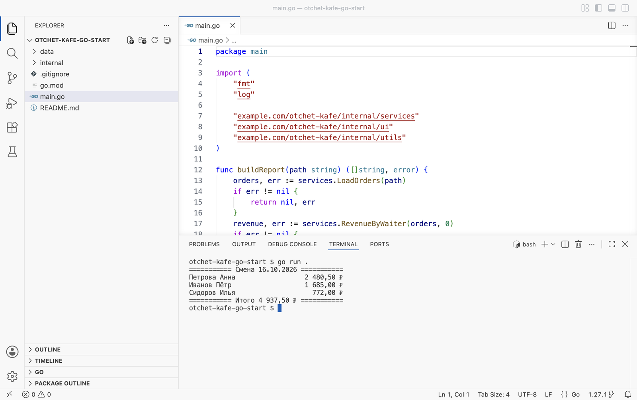Image resolution: width=637 pixels, height=400 pixels.
Task: Open the Search view
Action: pos(12,53)
